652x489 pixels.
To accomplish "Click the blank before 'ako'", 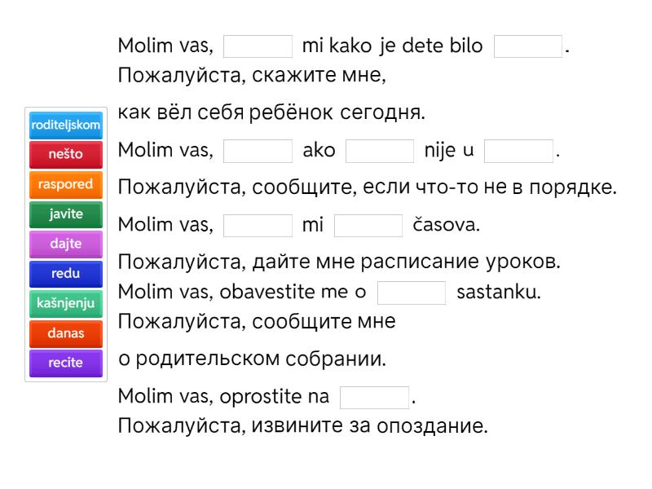I will [258, 152].
